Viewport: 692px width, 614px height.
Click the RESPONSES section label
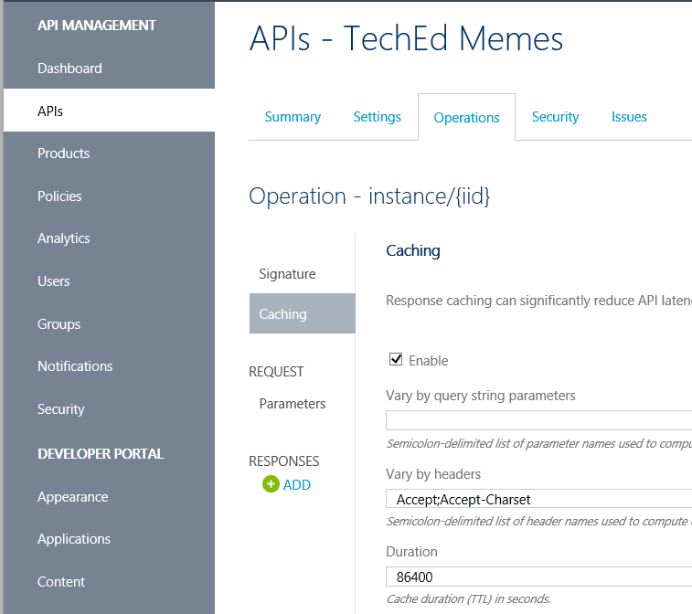pos(283,460)
